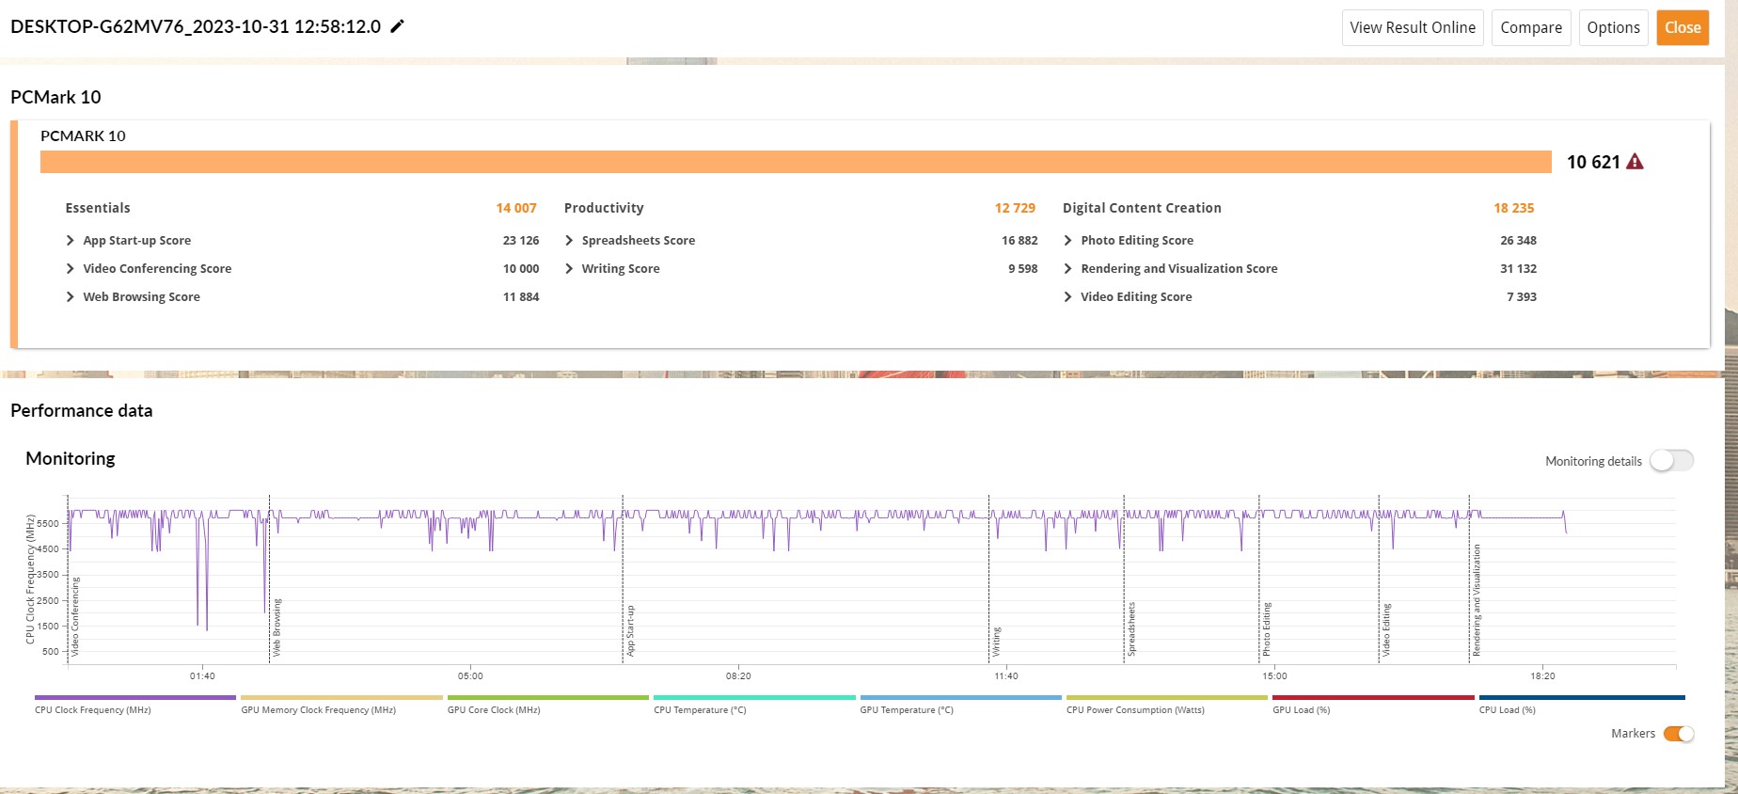The width and height of the screenshot is (1738, 794).
Task: Open View Result Online
Action: 1413,27
